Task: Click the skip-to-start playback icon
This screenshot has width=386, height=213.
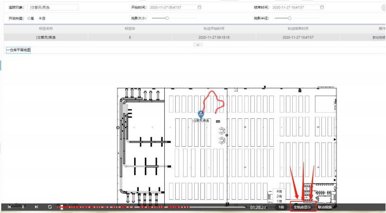Action: [9, 207]
